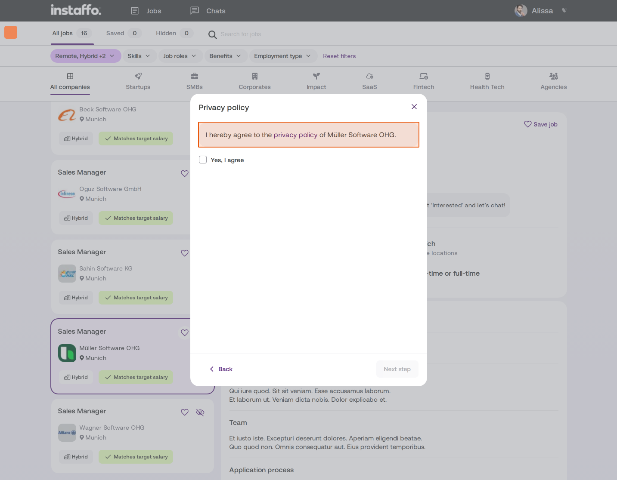Save the Wagner Software OHG job with heart
The width and height of the screenshot is (617, 480).
pos(185,412)
